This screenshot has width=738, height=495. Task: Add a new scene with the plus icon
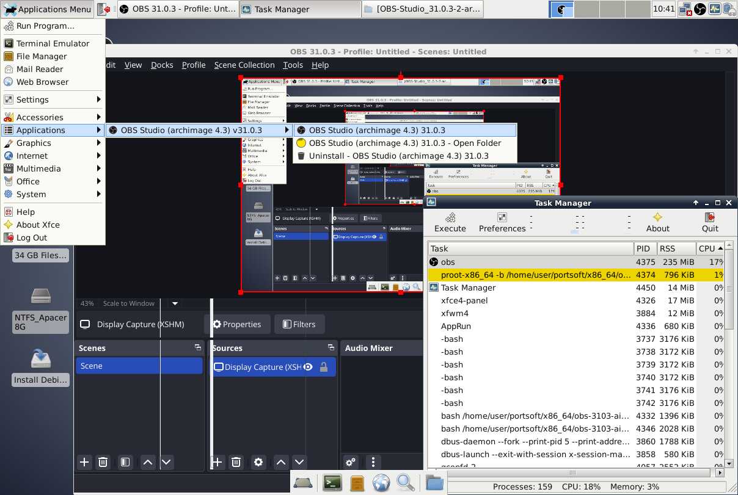[84, 462]
